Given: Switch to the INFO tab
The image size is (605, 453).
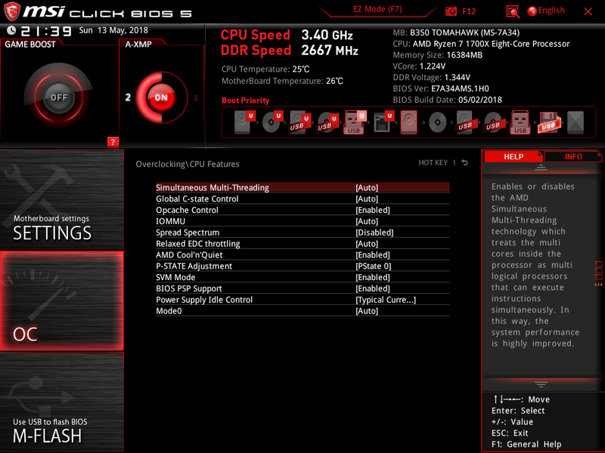Looking at the screenshot, I should (x=573, y=156).
